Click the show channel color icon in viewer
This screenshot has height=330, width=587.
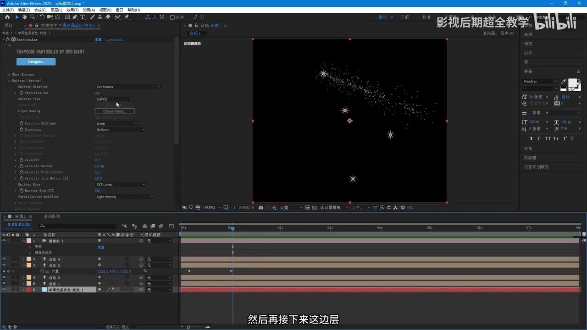tap(274, 208)
